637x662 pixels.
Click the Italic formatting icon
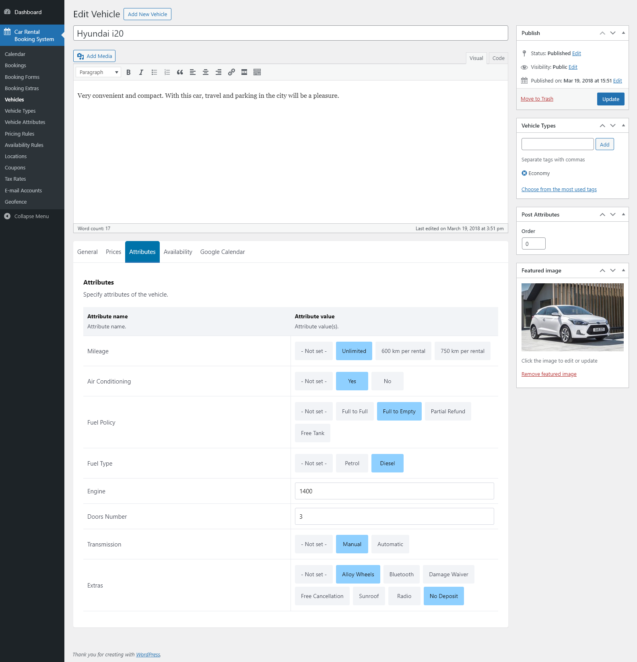(141, 72)
